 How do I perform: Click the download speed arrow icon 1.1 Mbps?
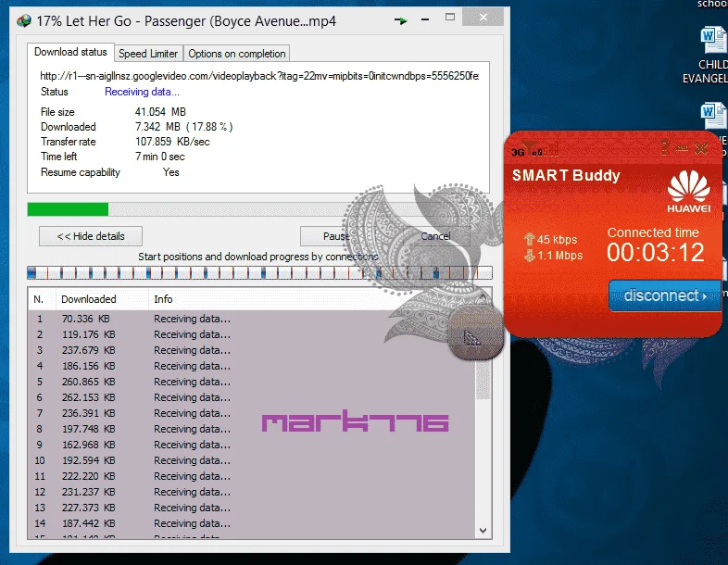(529, 256)
